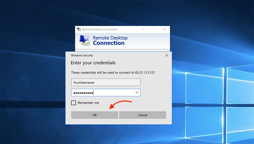254x144 pixels.
Task: Close the Remote Desktop Connection window
Action: click(x=164, y=29)
